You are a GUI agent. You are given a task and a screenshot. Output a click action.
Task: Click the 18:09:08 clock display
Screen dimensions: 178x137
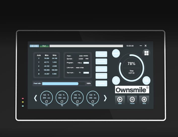click(x=130, y=46)
